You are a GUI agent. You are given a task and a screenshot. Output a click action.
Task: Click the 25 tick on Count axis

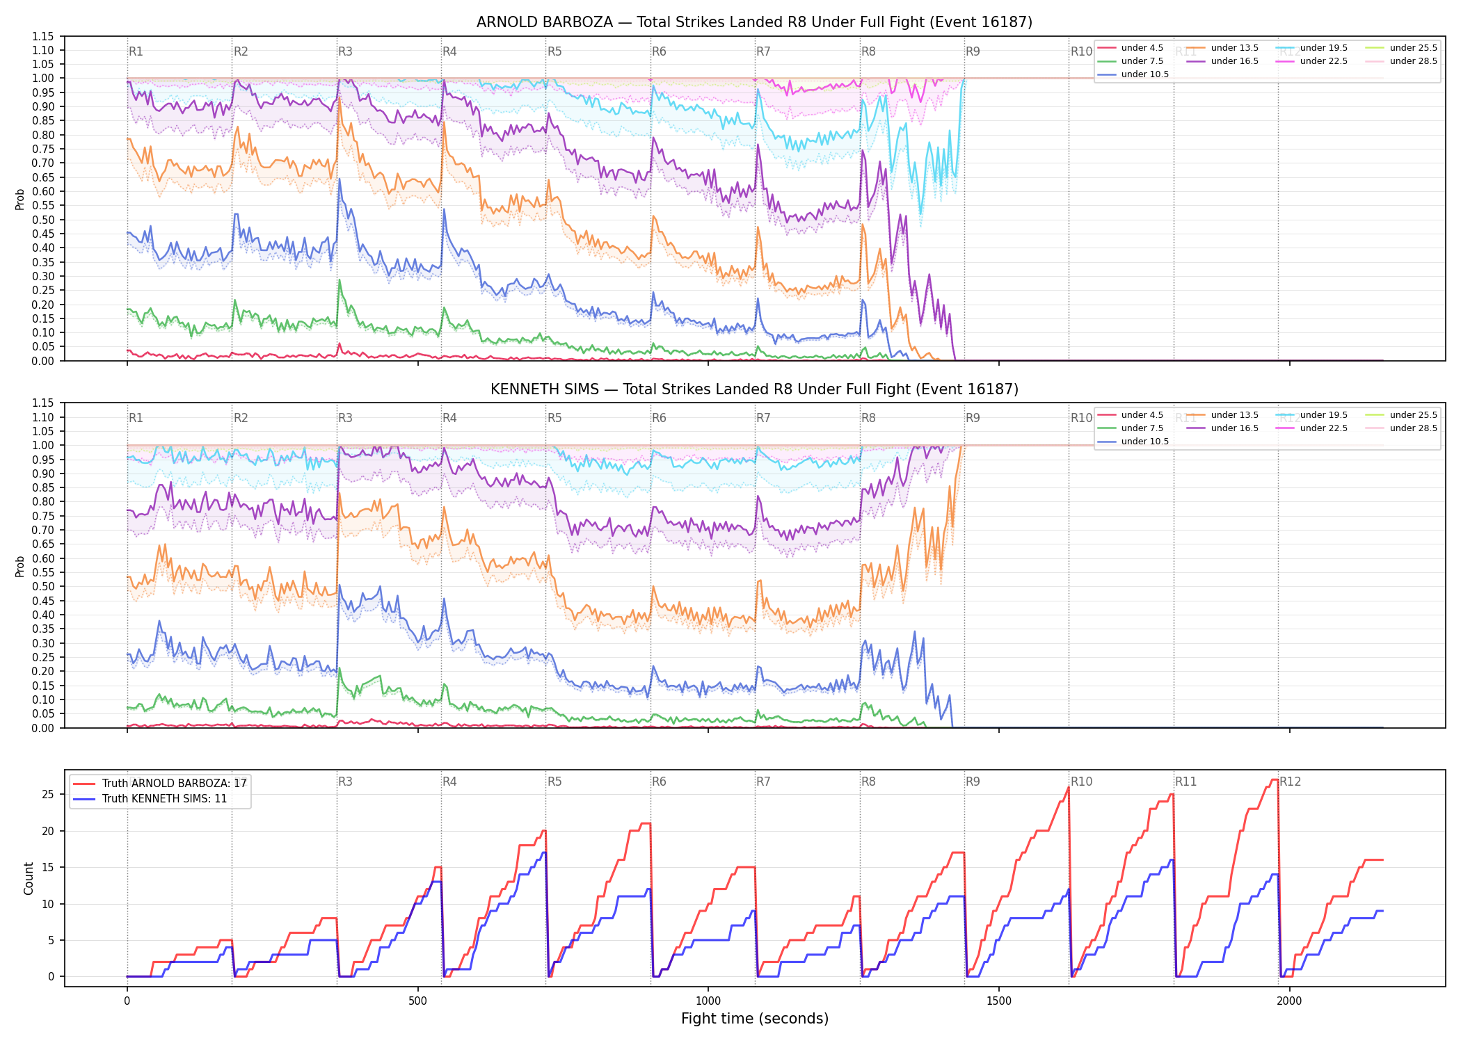tap(48, 795)
